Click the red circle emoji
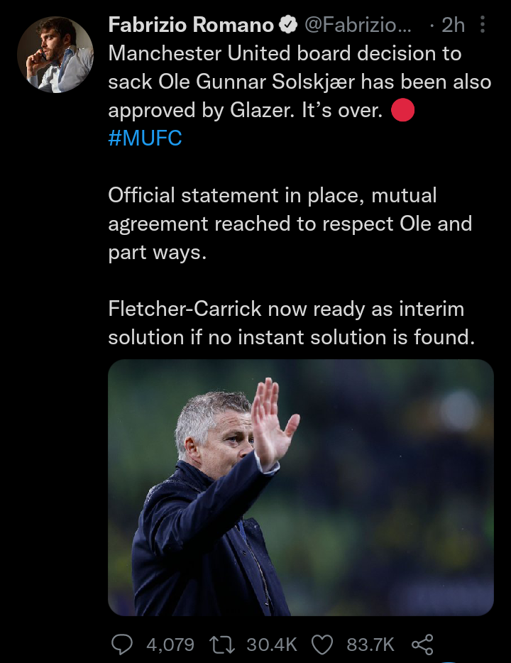The image size is (511, 663). (x=402, y=110)
